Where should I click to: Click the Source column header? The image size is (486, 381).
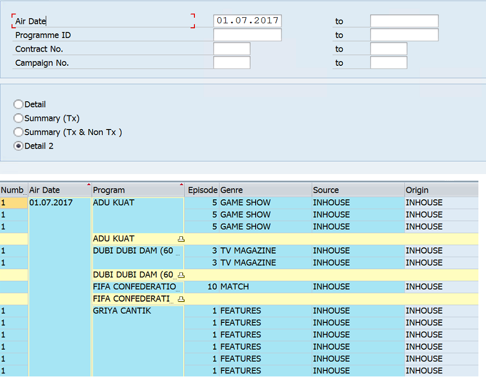(x=358, y=190)
